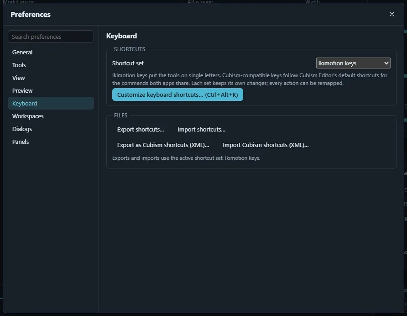Image resolution: width=407 pixels, height=316 pixels.
Task: Click Export shortcuts... button
Action: pyautogui.click(x=141, y=129)
